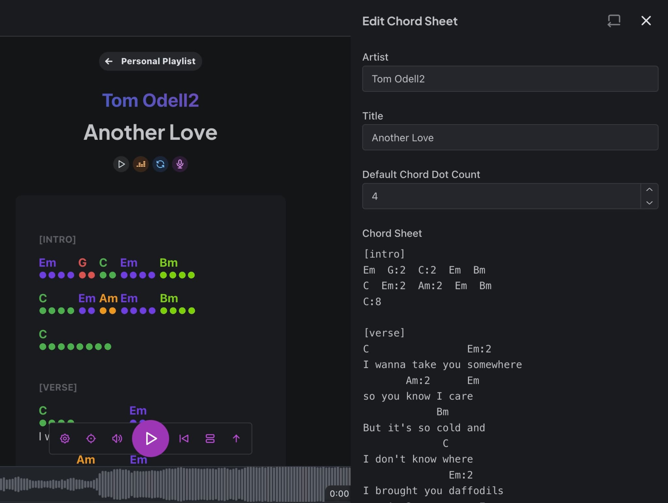
Task: Click the small play icon under song title
Action: click(121, 164)
